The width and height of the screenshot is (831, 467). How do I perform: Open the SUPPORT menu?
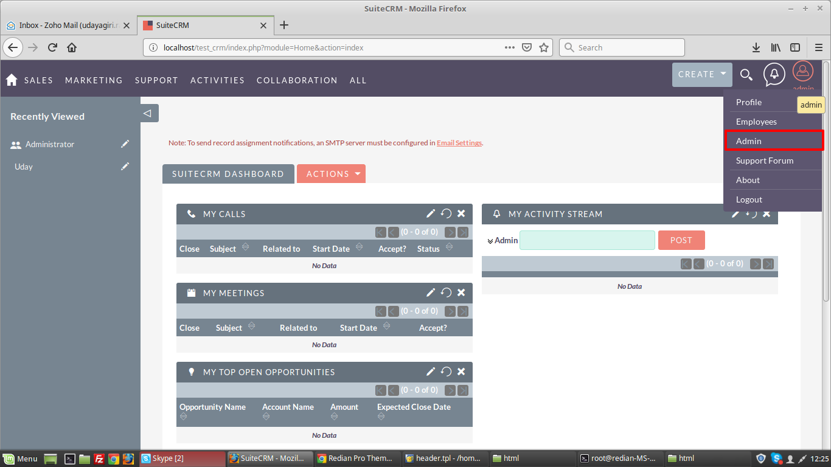point(156,80)
